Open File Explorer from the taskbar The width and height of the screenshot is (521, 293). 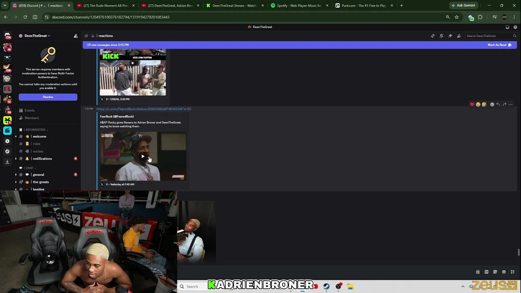pos(350,286)
